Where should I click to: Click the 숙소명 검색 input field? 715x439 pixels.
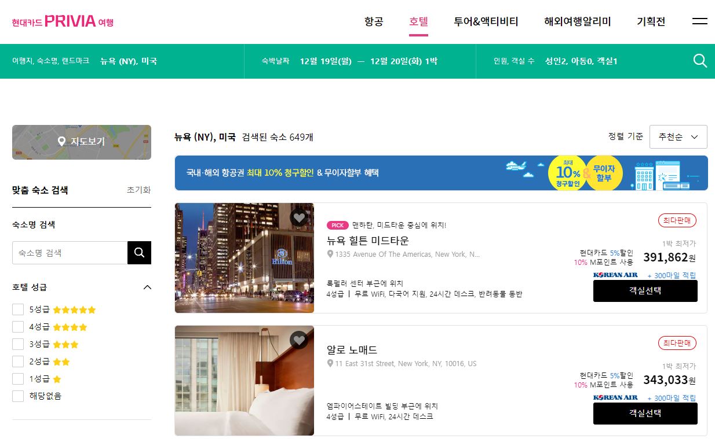tap(70, 253)
